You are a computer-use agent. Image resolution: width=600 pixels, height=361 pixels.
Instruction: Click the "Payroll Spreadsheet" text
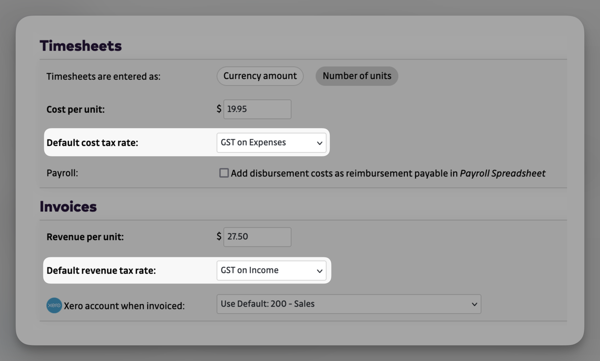[502, 173]
